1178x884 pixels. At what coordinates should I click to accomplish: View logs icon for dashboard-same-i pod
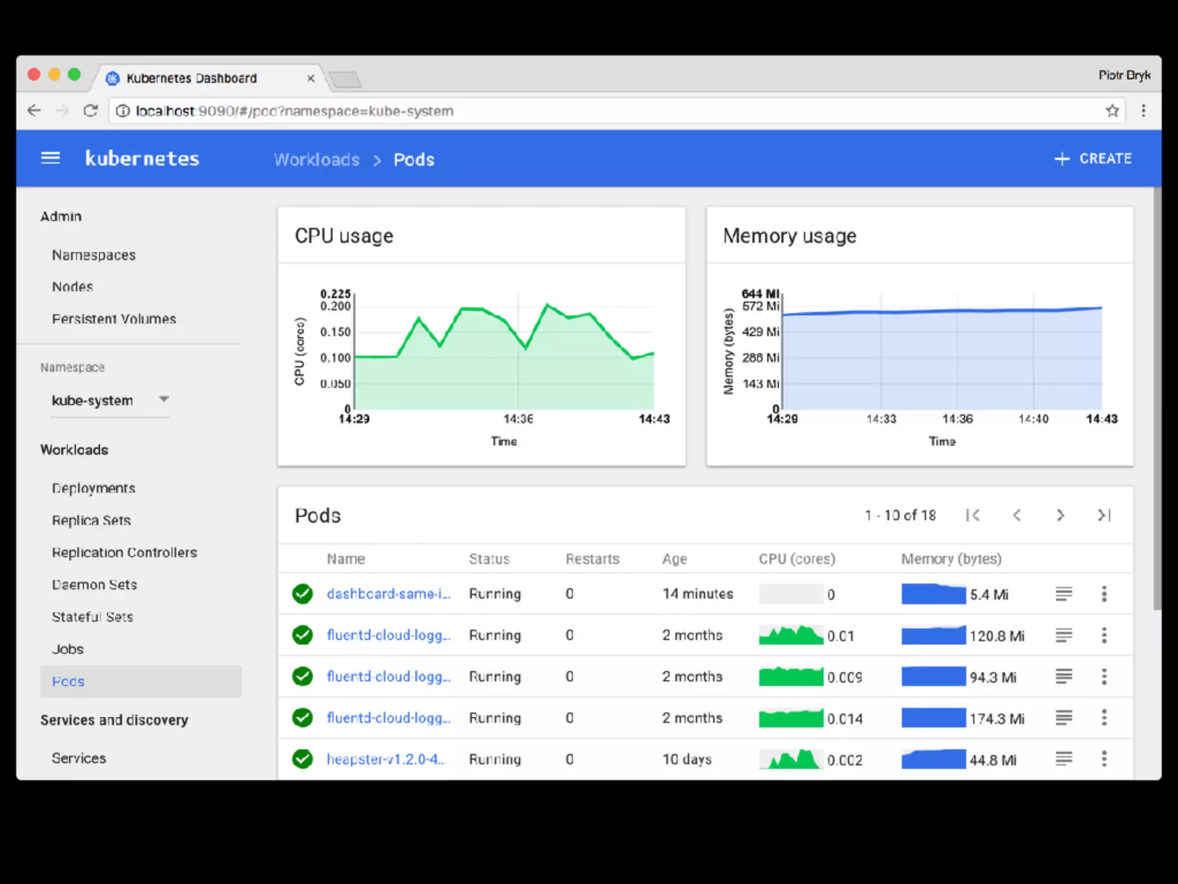click(x=1064, y=594)
